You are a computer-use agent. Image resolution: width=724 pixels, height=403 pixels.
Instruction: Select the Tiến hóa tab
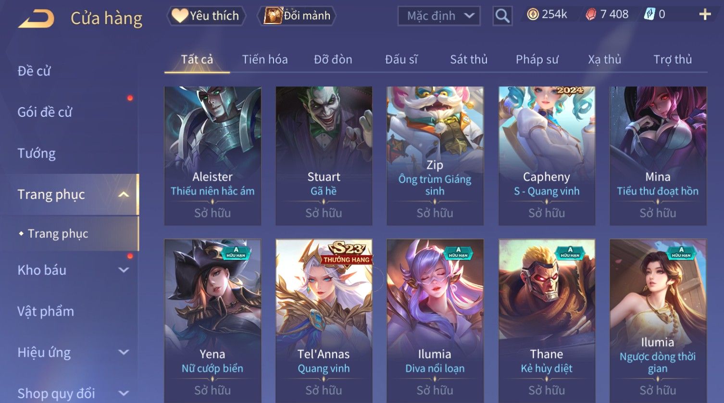pyautogui.click(x=265, y=60)
